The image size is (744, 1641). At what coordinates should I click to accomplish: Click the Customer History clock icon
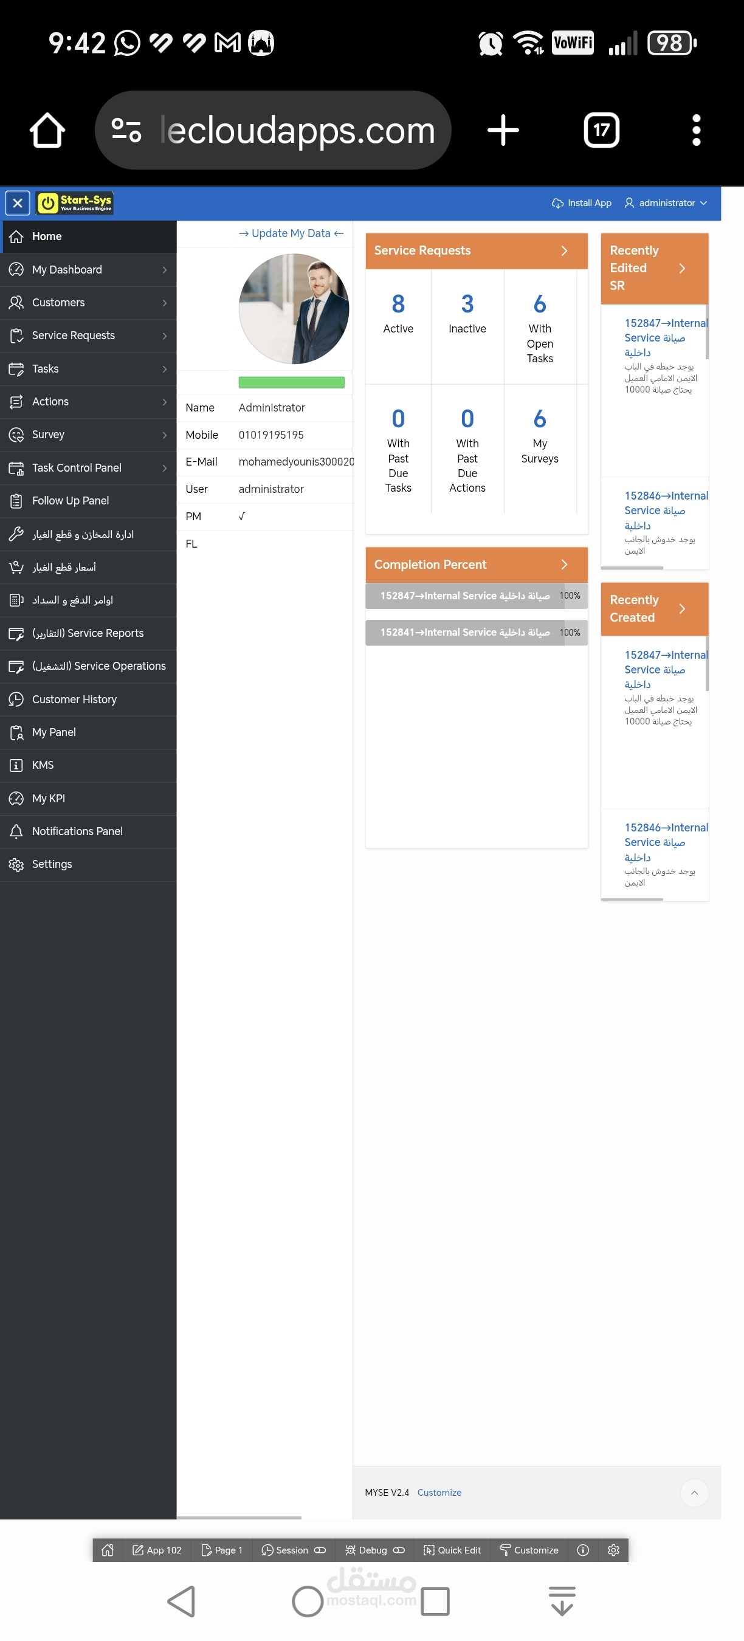[x=16, y=700]
